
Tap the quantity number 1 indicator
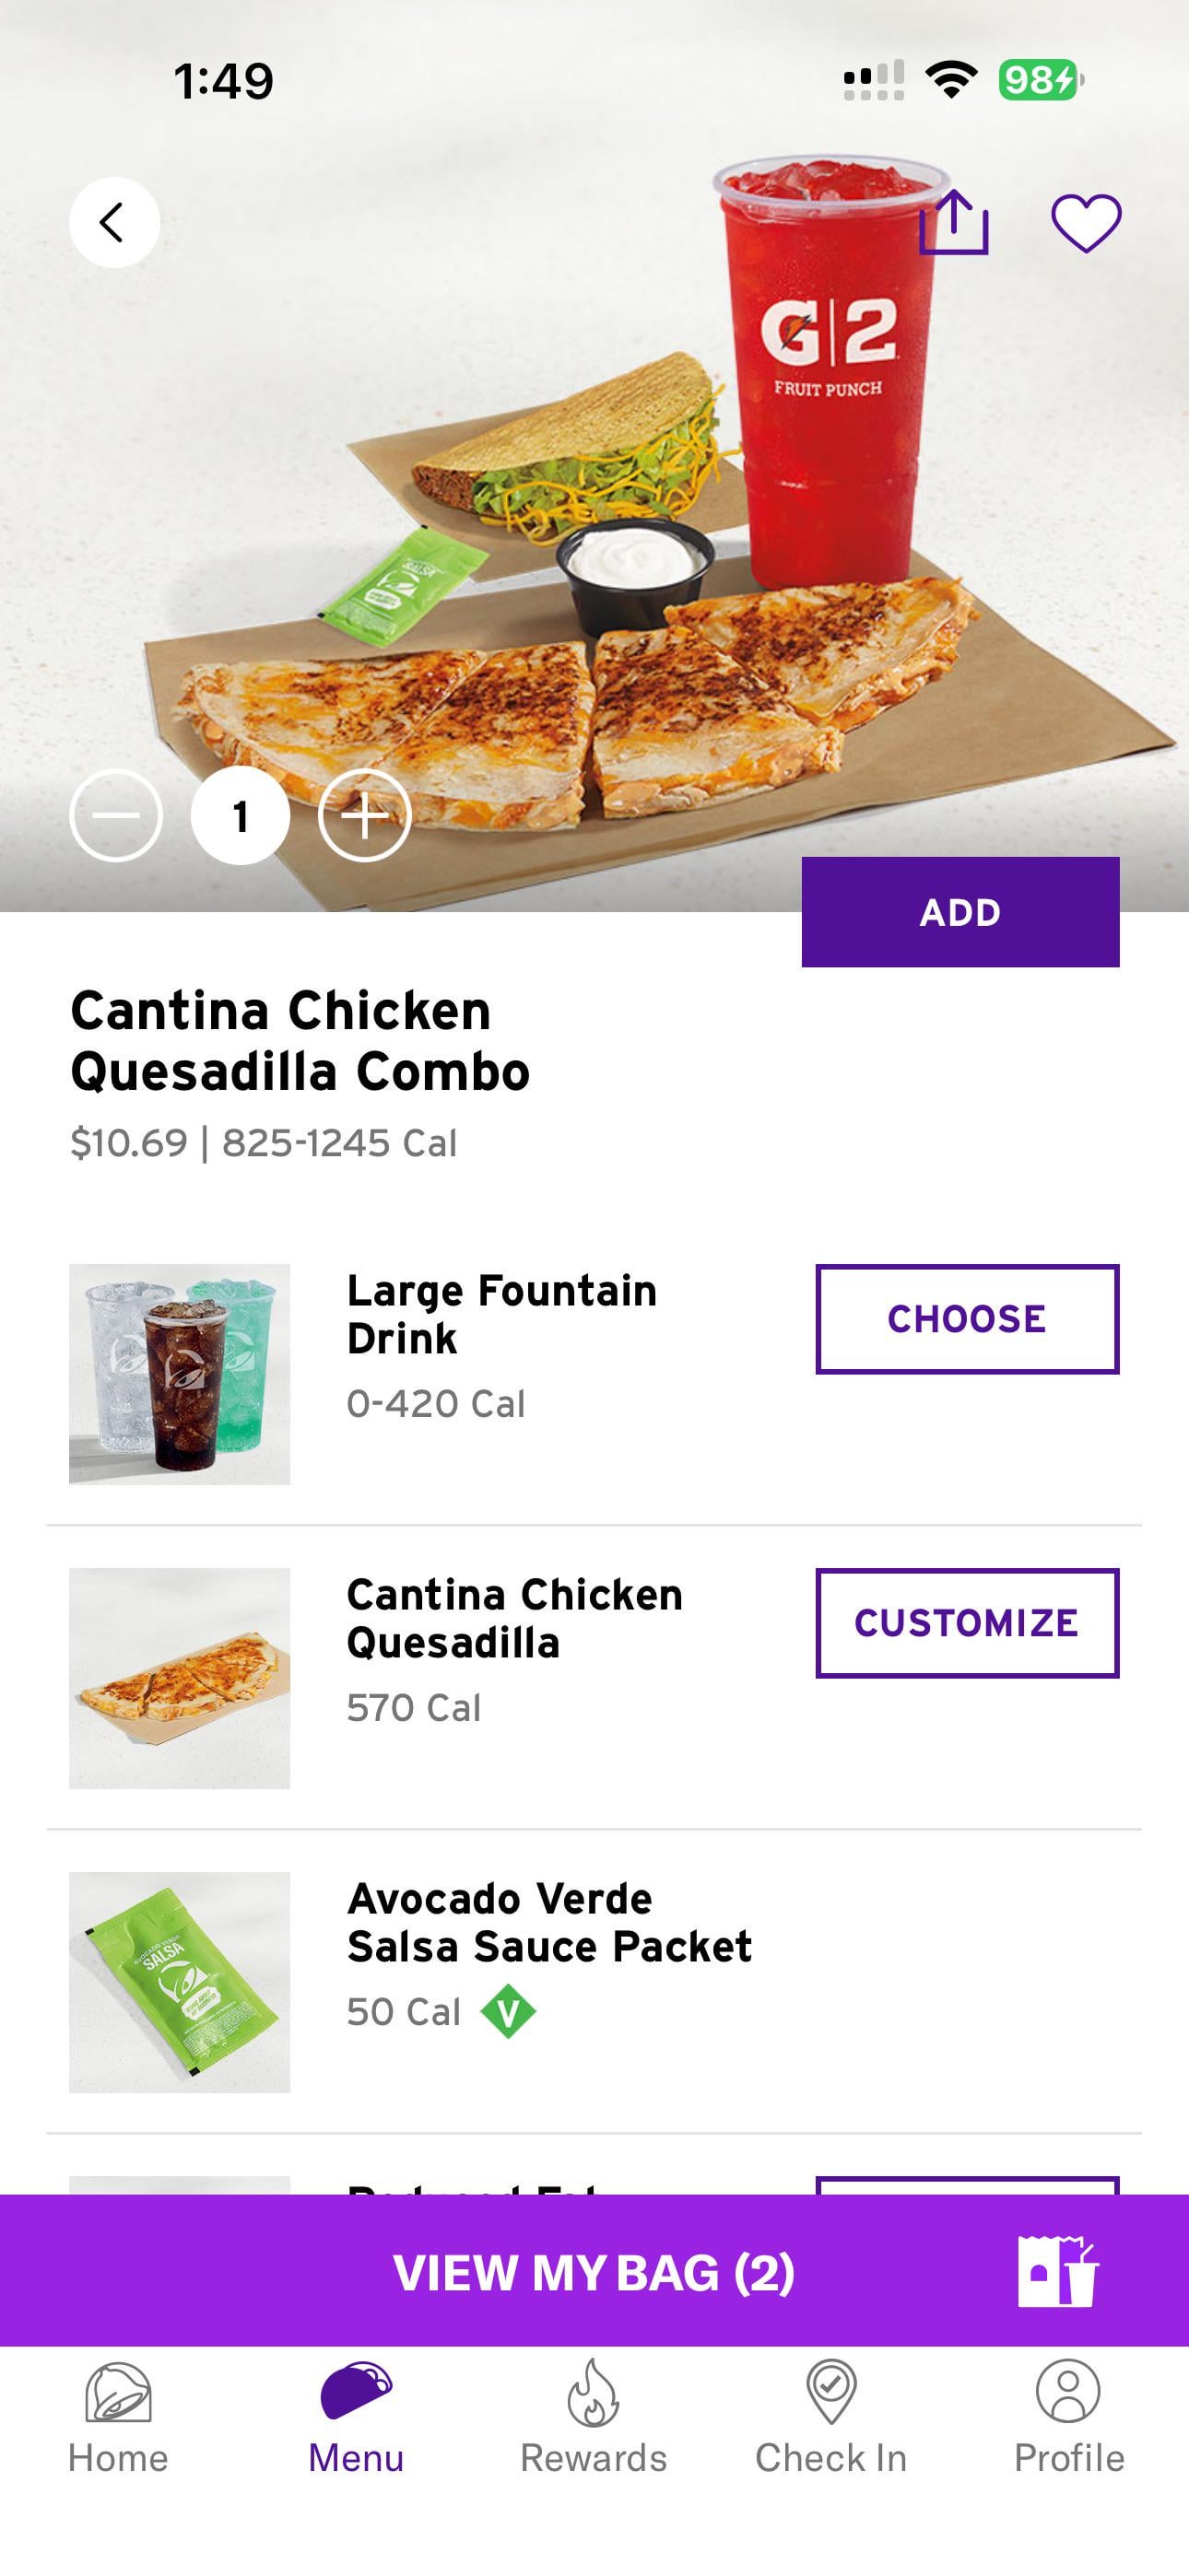click(x=241, y=816)
